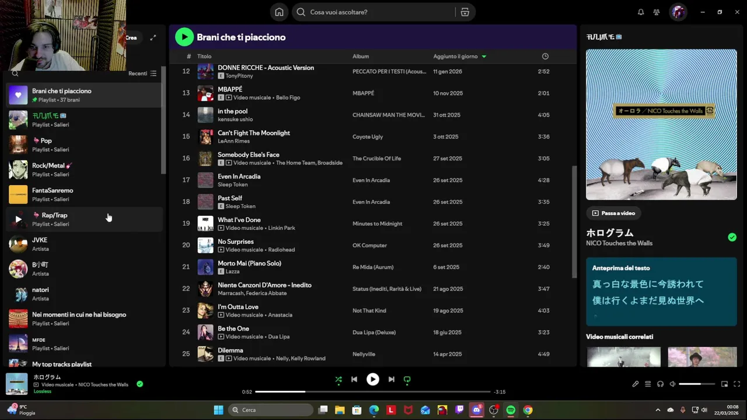Click the first related music video thumbnail
The height and width of the screenshot is (420, 747).
pos(623,357)
